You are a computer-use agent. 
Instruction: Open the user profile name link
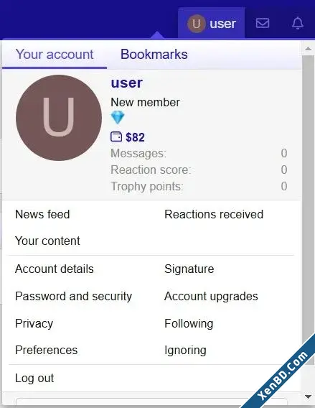click(x=127, y=83)
